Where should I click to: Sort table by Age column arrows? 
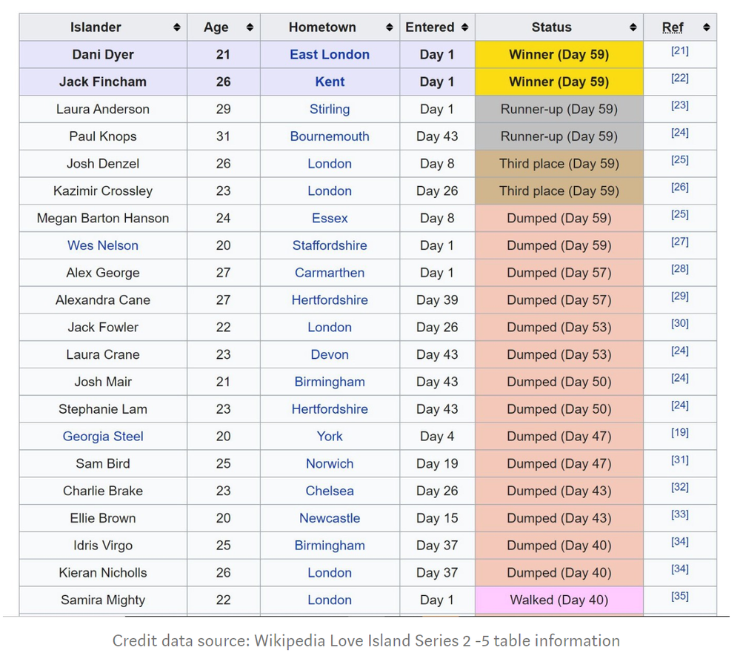(250, 27)
